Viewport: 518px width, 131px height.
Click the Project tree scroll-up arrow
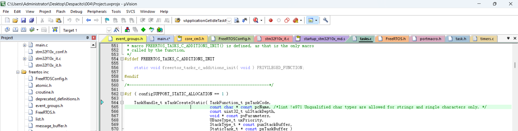click(x=93, y=45)
